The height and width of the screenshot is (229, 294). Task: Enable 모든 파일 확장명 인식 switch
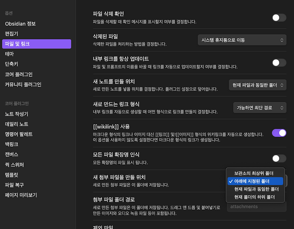279,159
